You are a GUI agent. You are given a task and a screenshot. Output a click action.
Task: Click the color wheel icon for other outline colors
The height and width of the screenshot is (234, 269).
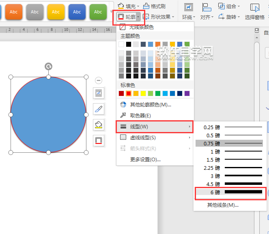(123, 104)
